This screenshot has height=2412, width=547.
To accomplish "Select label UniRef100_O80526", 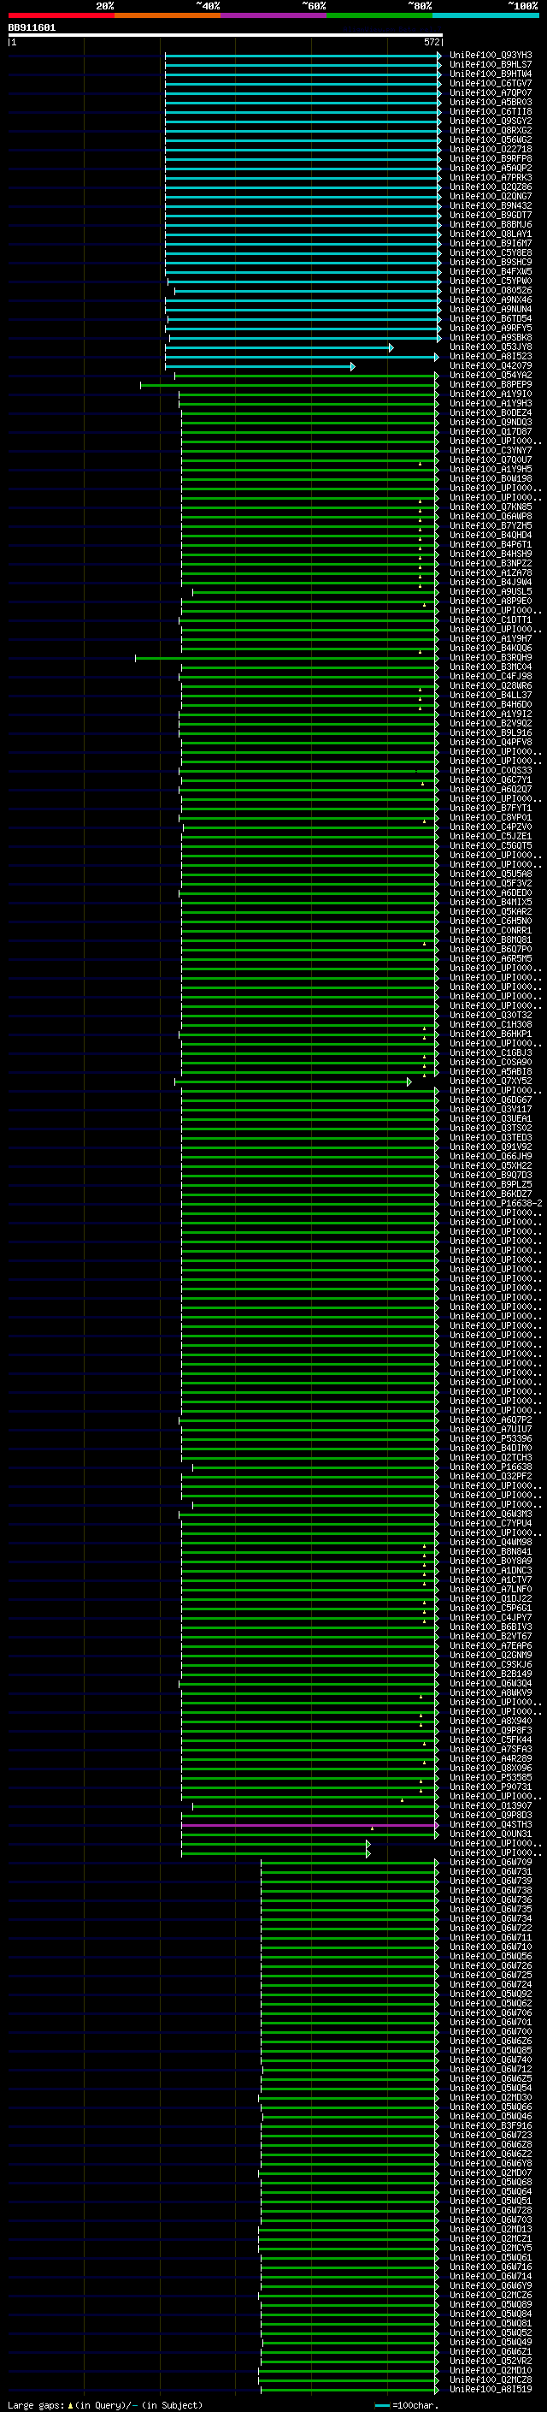I will tap(491, 290).
